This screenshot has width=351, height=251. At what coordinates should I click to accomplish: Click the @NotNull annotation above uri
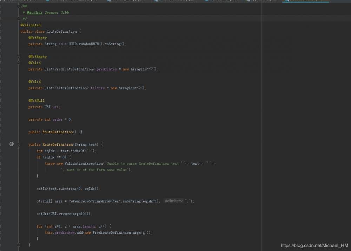point(37,101)
